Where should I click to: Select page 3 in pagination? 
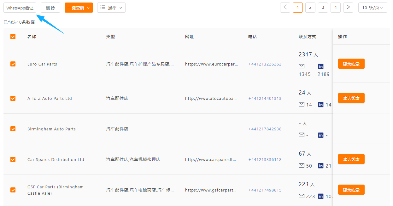[323, 8]
